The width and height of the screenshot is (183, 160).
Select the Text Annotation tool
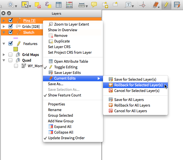click(x=129, y=4)
